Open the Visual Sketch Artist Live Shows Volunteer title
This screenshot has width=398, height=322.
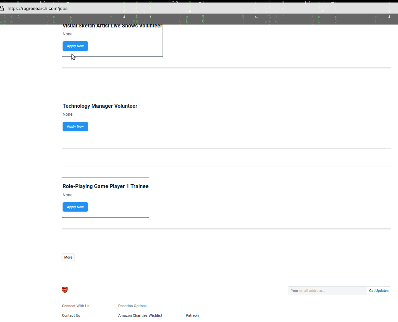112,26
